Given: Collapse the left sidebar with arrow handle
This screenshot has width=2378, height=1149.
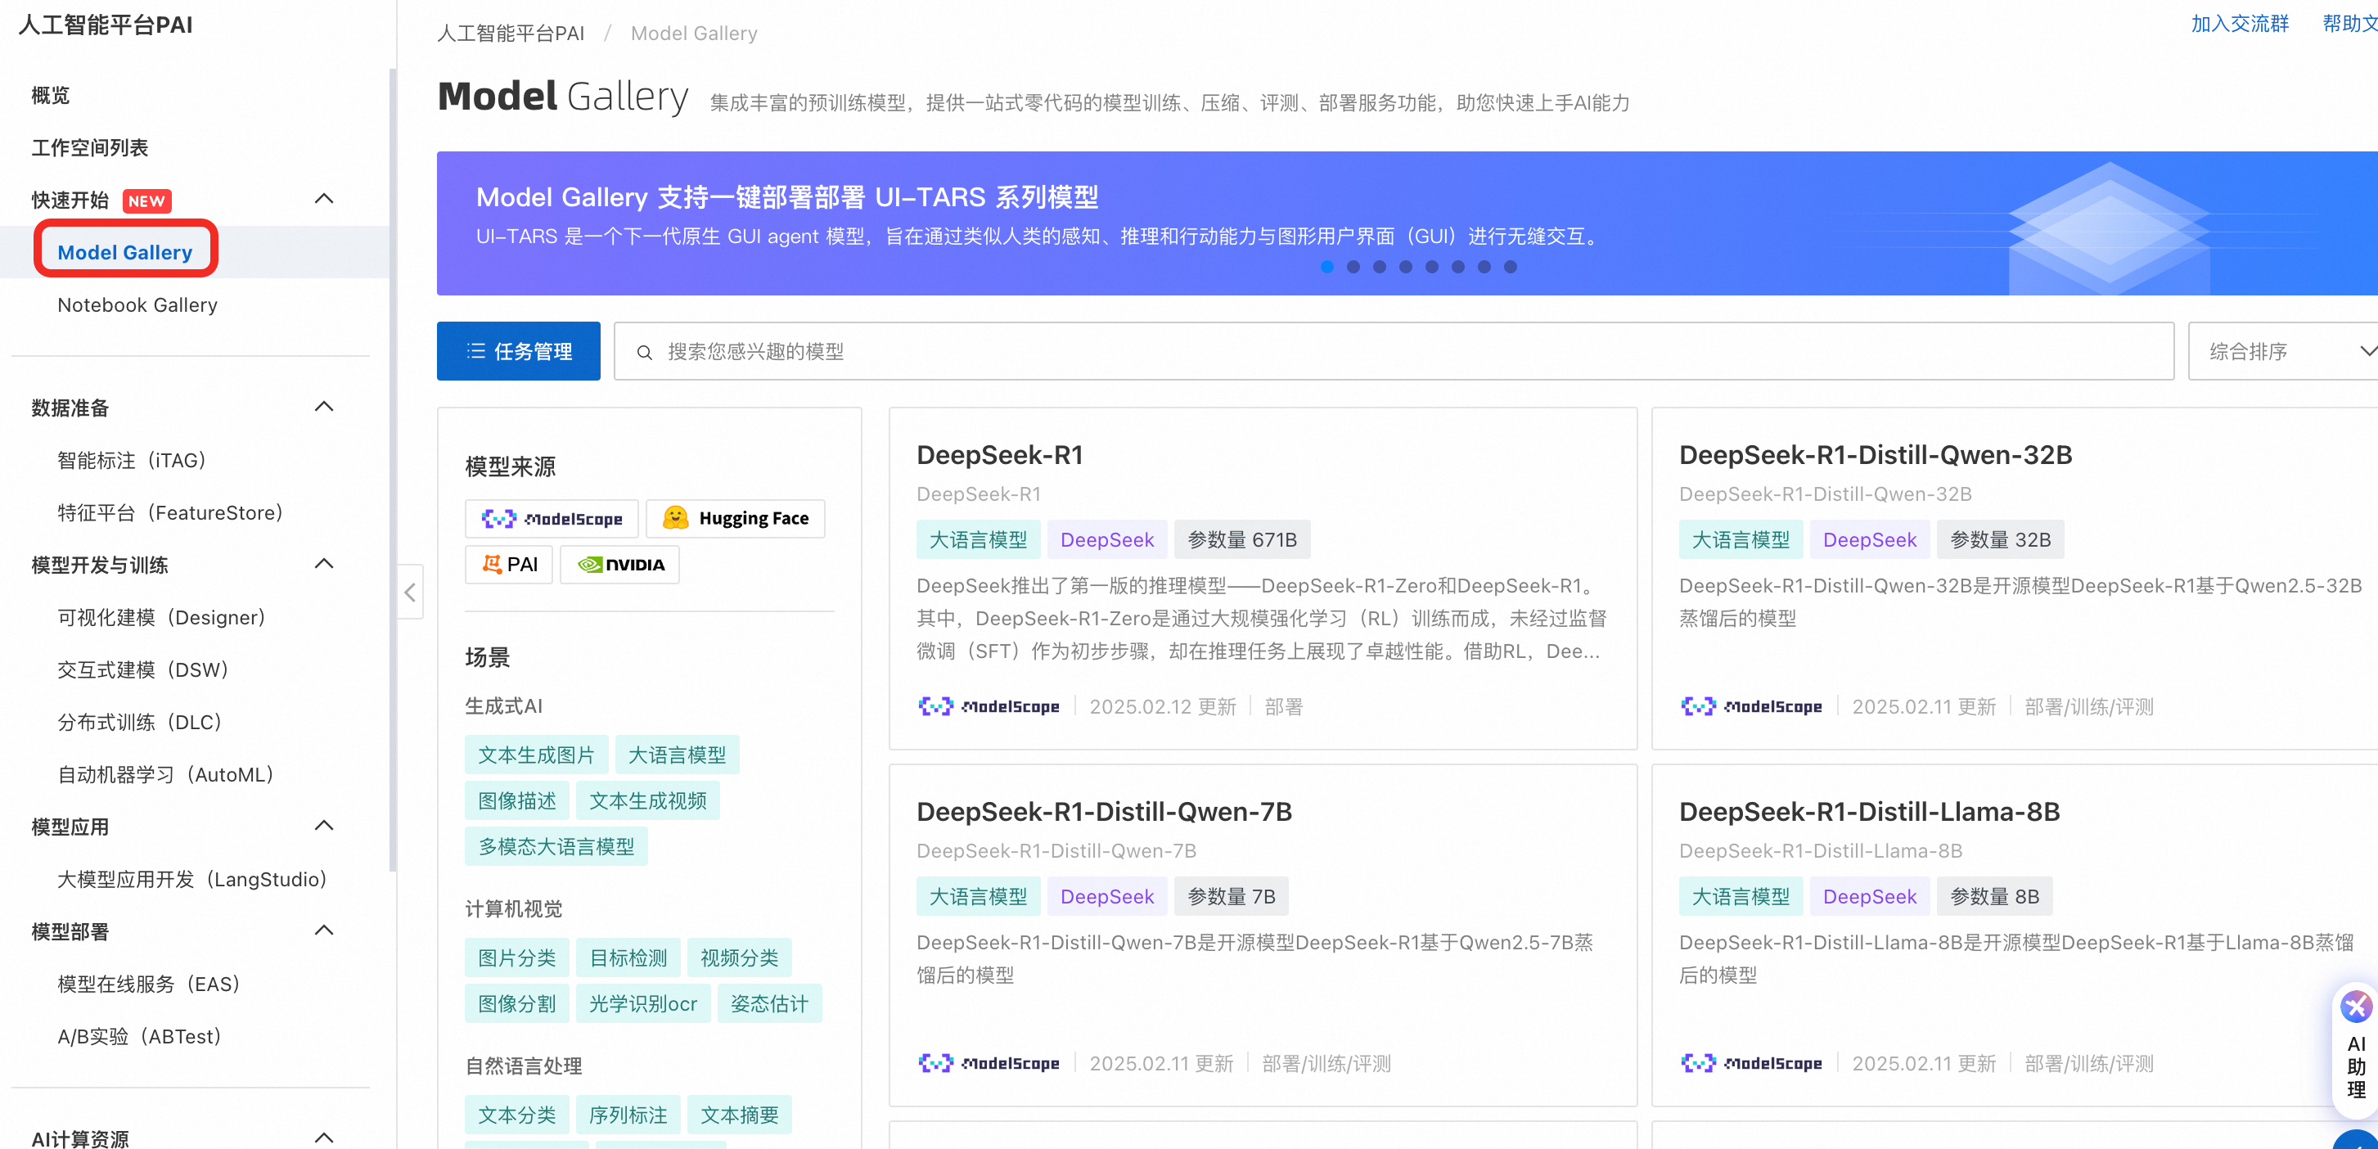Looking at the screenshot, I should tap(410, 592).
